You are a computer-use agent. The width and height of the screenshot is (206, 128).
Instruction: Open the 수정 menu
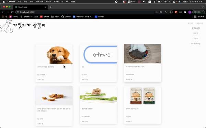[x=25, y=2]
